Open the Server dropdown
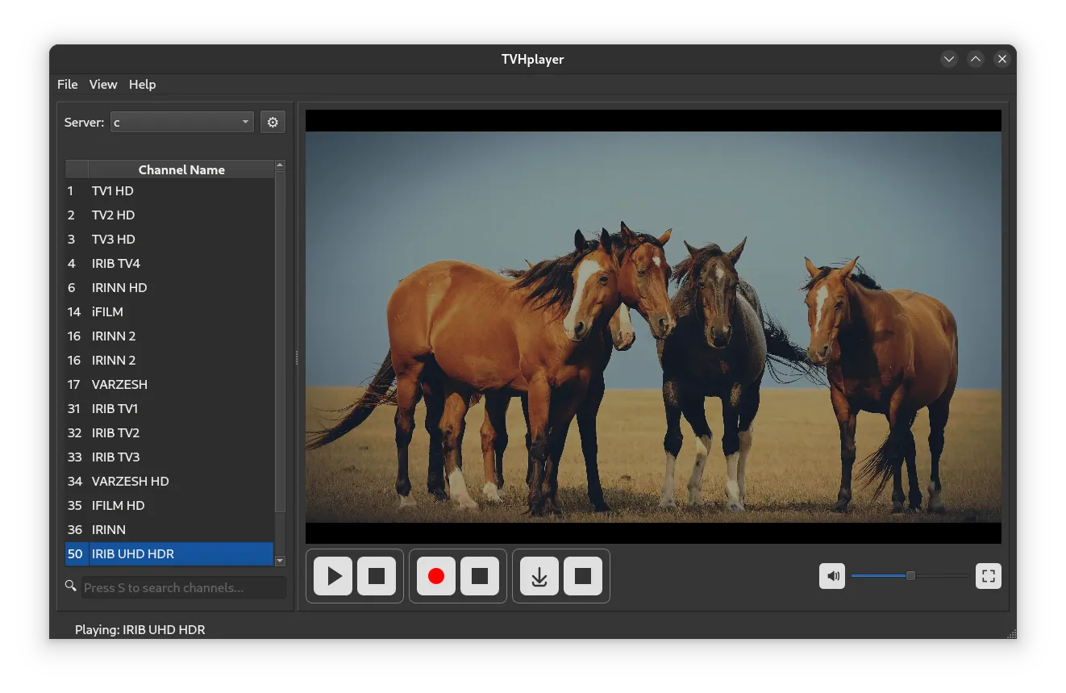The width and height of the screenshot is (1066, 693). coord(182,123)
